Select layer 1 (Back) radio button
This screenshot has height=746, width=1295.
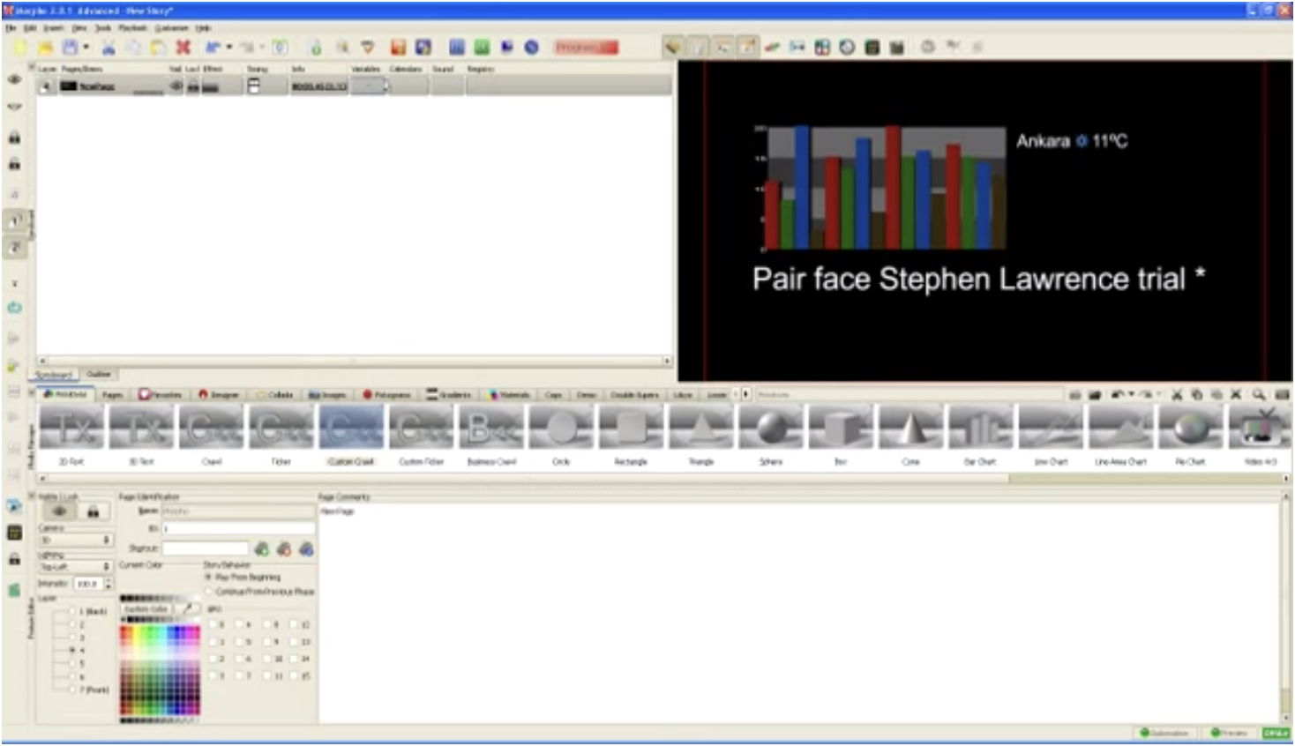coord(74,611)
